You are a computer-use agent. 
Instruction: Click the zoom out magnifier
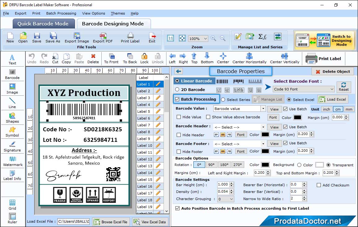click(x=223, y=38)
